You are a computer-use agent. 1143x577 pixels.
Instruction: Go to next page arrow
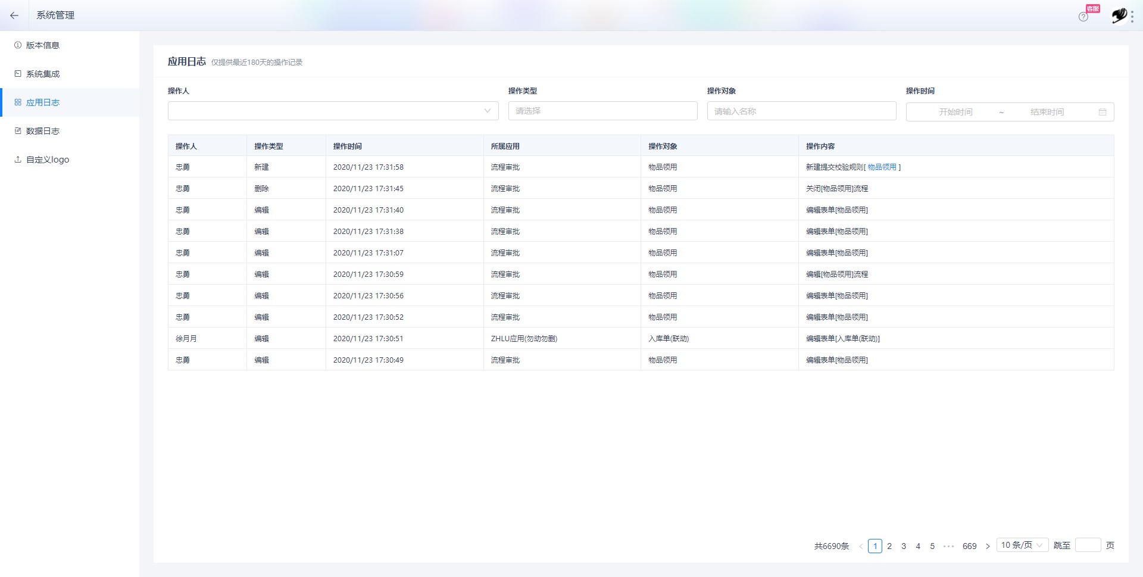pyautogui.click(x=988, y=546)
